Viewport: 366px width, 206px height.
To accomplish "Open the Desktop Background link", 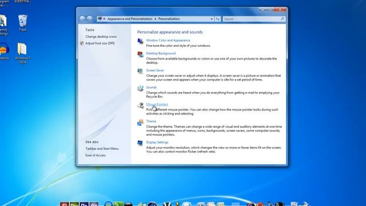I will (x=161, y=53).
